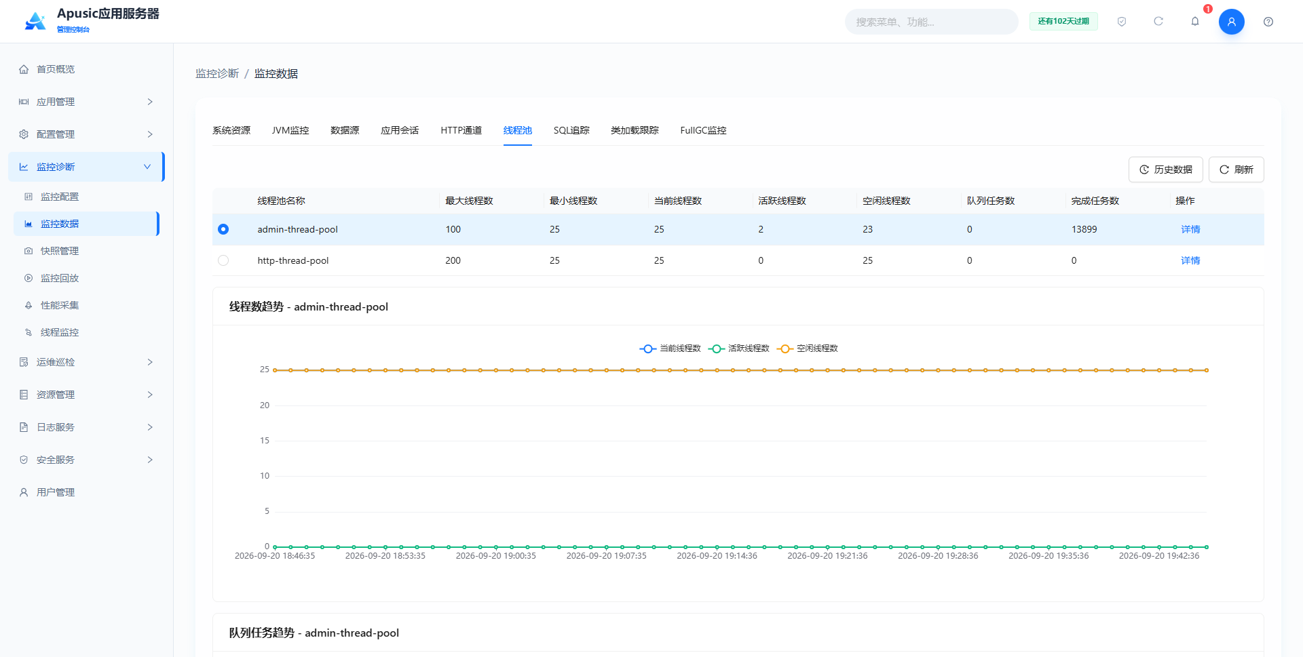This screenshot has height=657, width=1303.
Task: Open the user avatar menu
Action: pyautogui.click(x=1232, y=22)
